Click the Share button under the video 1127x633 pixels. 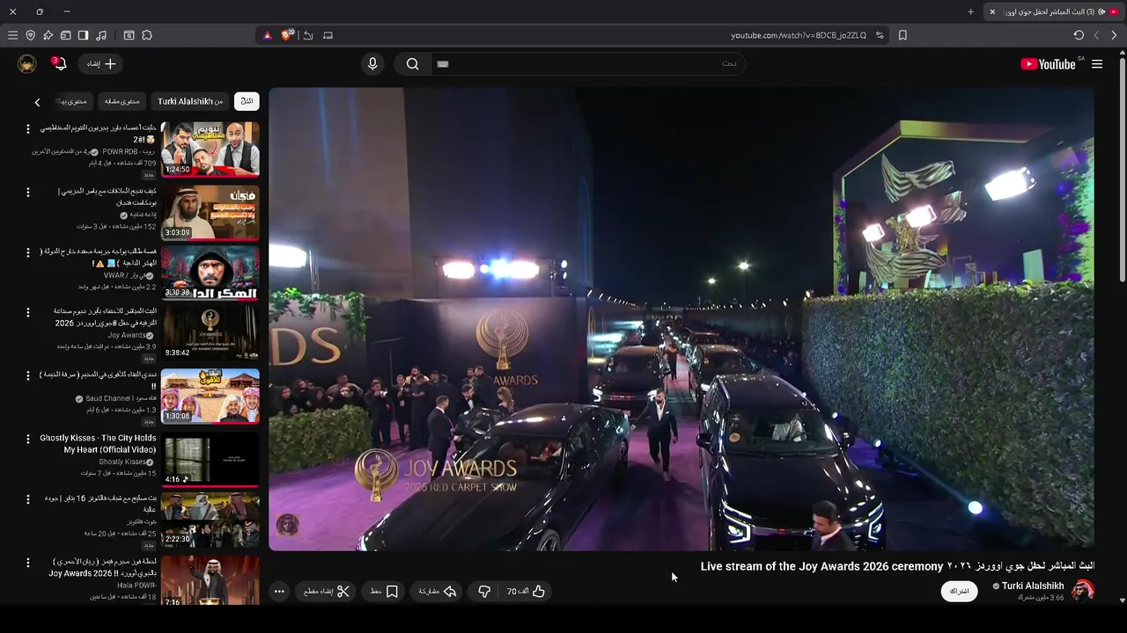[x=438, y=592]
